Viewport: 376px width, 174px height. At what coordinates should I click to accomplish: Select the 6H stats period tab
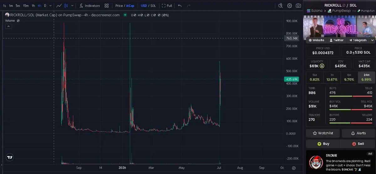coord(349,77)
